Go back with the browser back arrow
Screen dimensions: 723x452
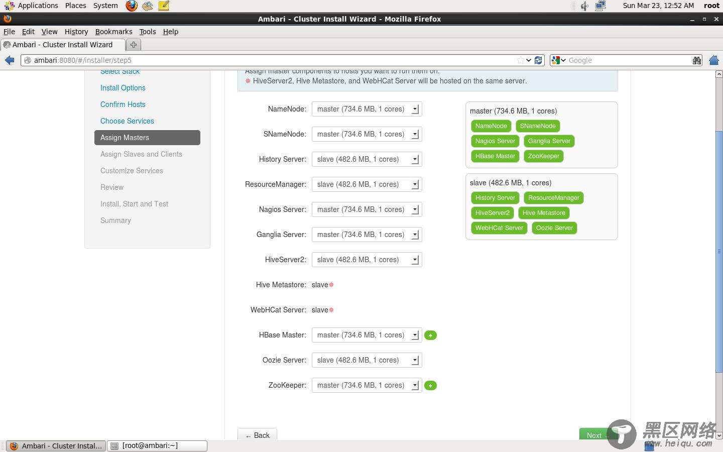coord(10,60)
